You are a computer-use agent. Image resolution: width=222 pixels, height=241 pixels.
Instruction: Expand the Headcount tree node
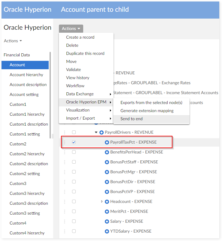(x=102, y=201)
